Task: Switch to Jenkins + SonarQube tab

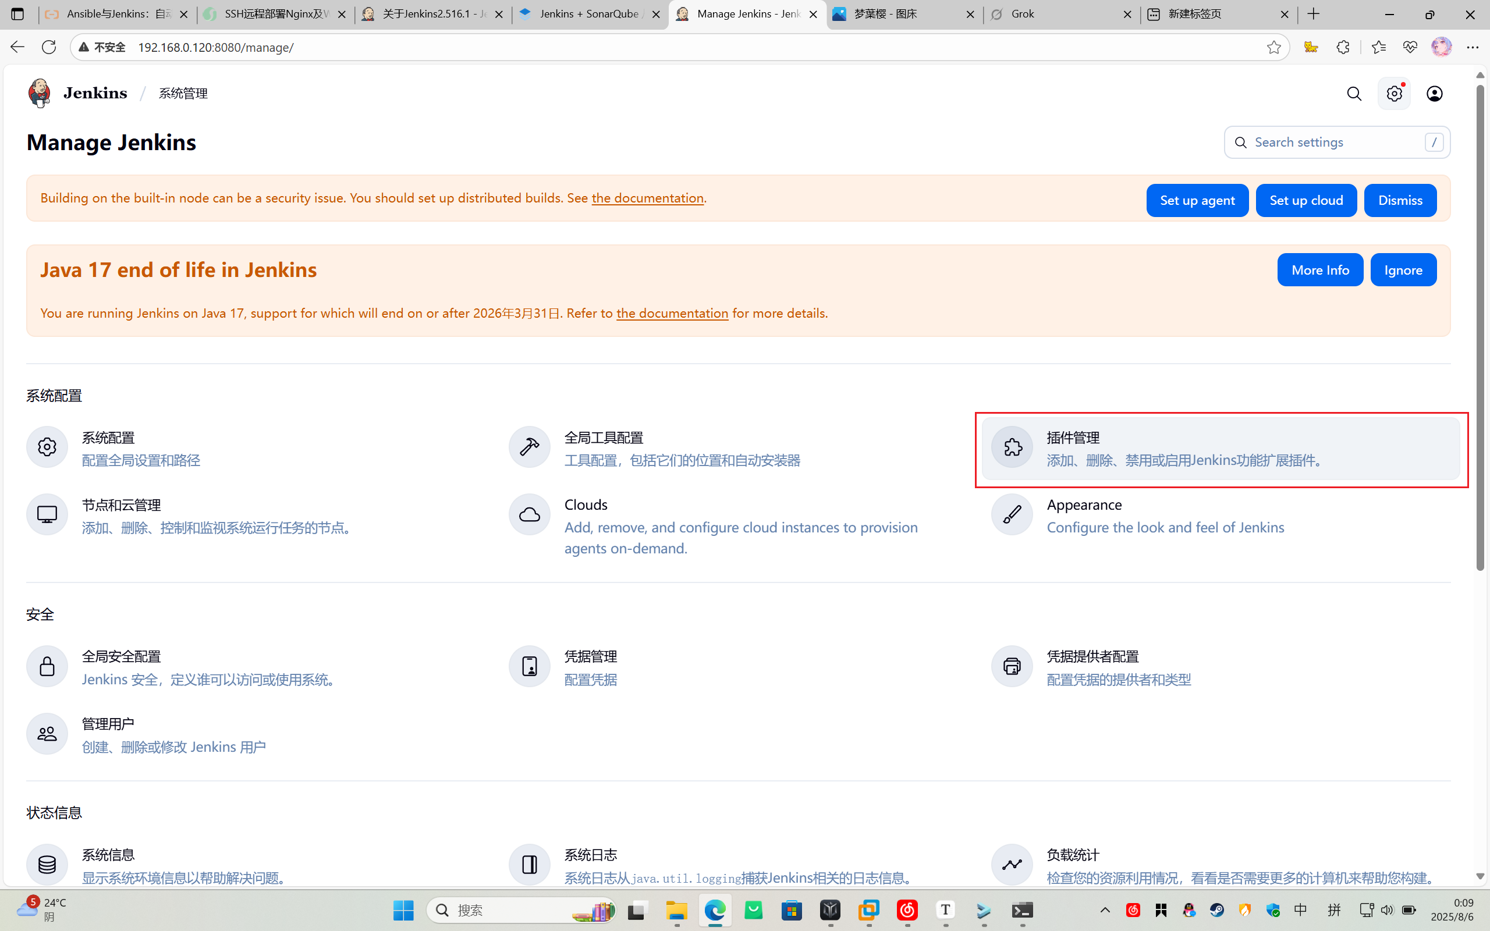Action: click(590, 14)
